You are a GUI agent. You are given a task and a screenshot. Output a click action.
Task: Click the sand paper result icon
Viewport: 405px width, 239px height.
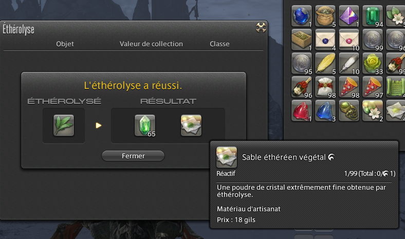coord(191,125)
